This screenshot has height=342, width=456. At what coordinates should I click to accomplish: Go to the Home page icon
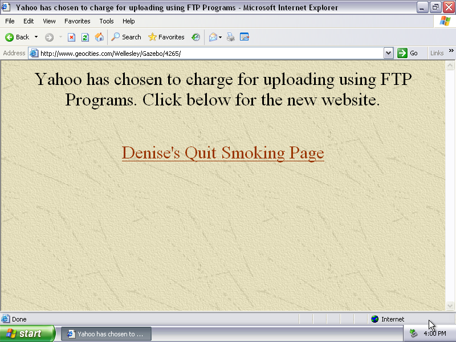[x=99, y=37]
